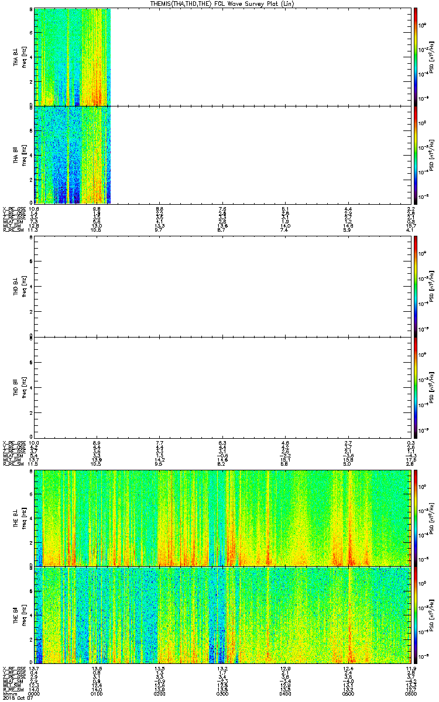The height and width of the screenshot is (702, 439).
Task: Click the 0200 time tick label
Action: pyautogui.click(x=159, y=693)
